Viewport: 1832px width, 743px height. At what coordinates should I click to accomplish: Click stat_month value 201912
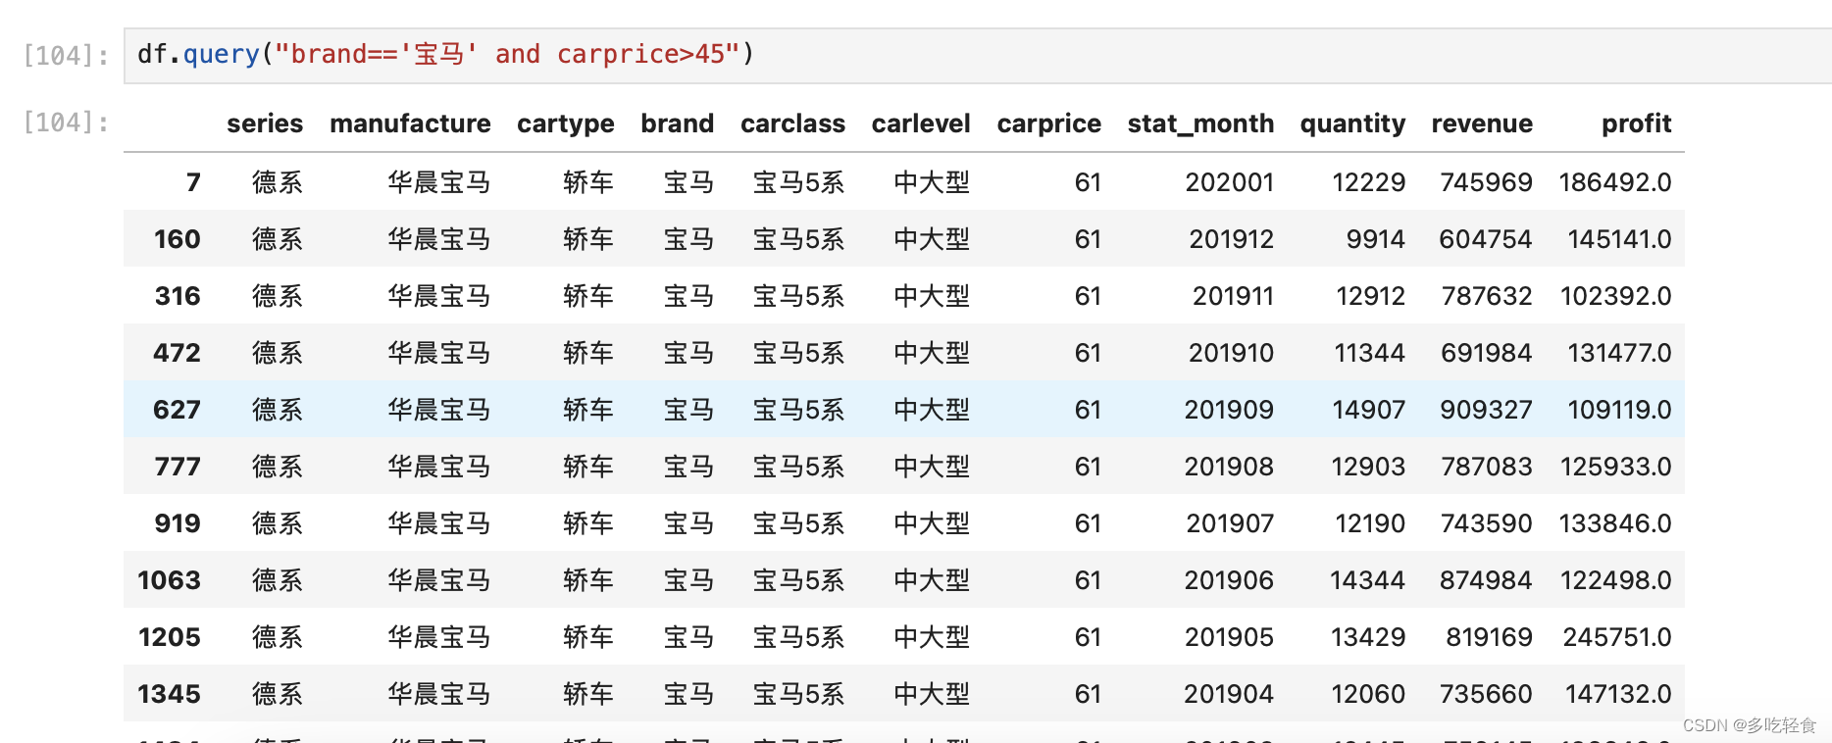[x=1231, y=239]
